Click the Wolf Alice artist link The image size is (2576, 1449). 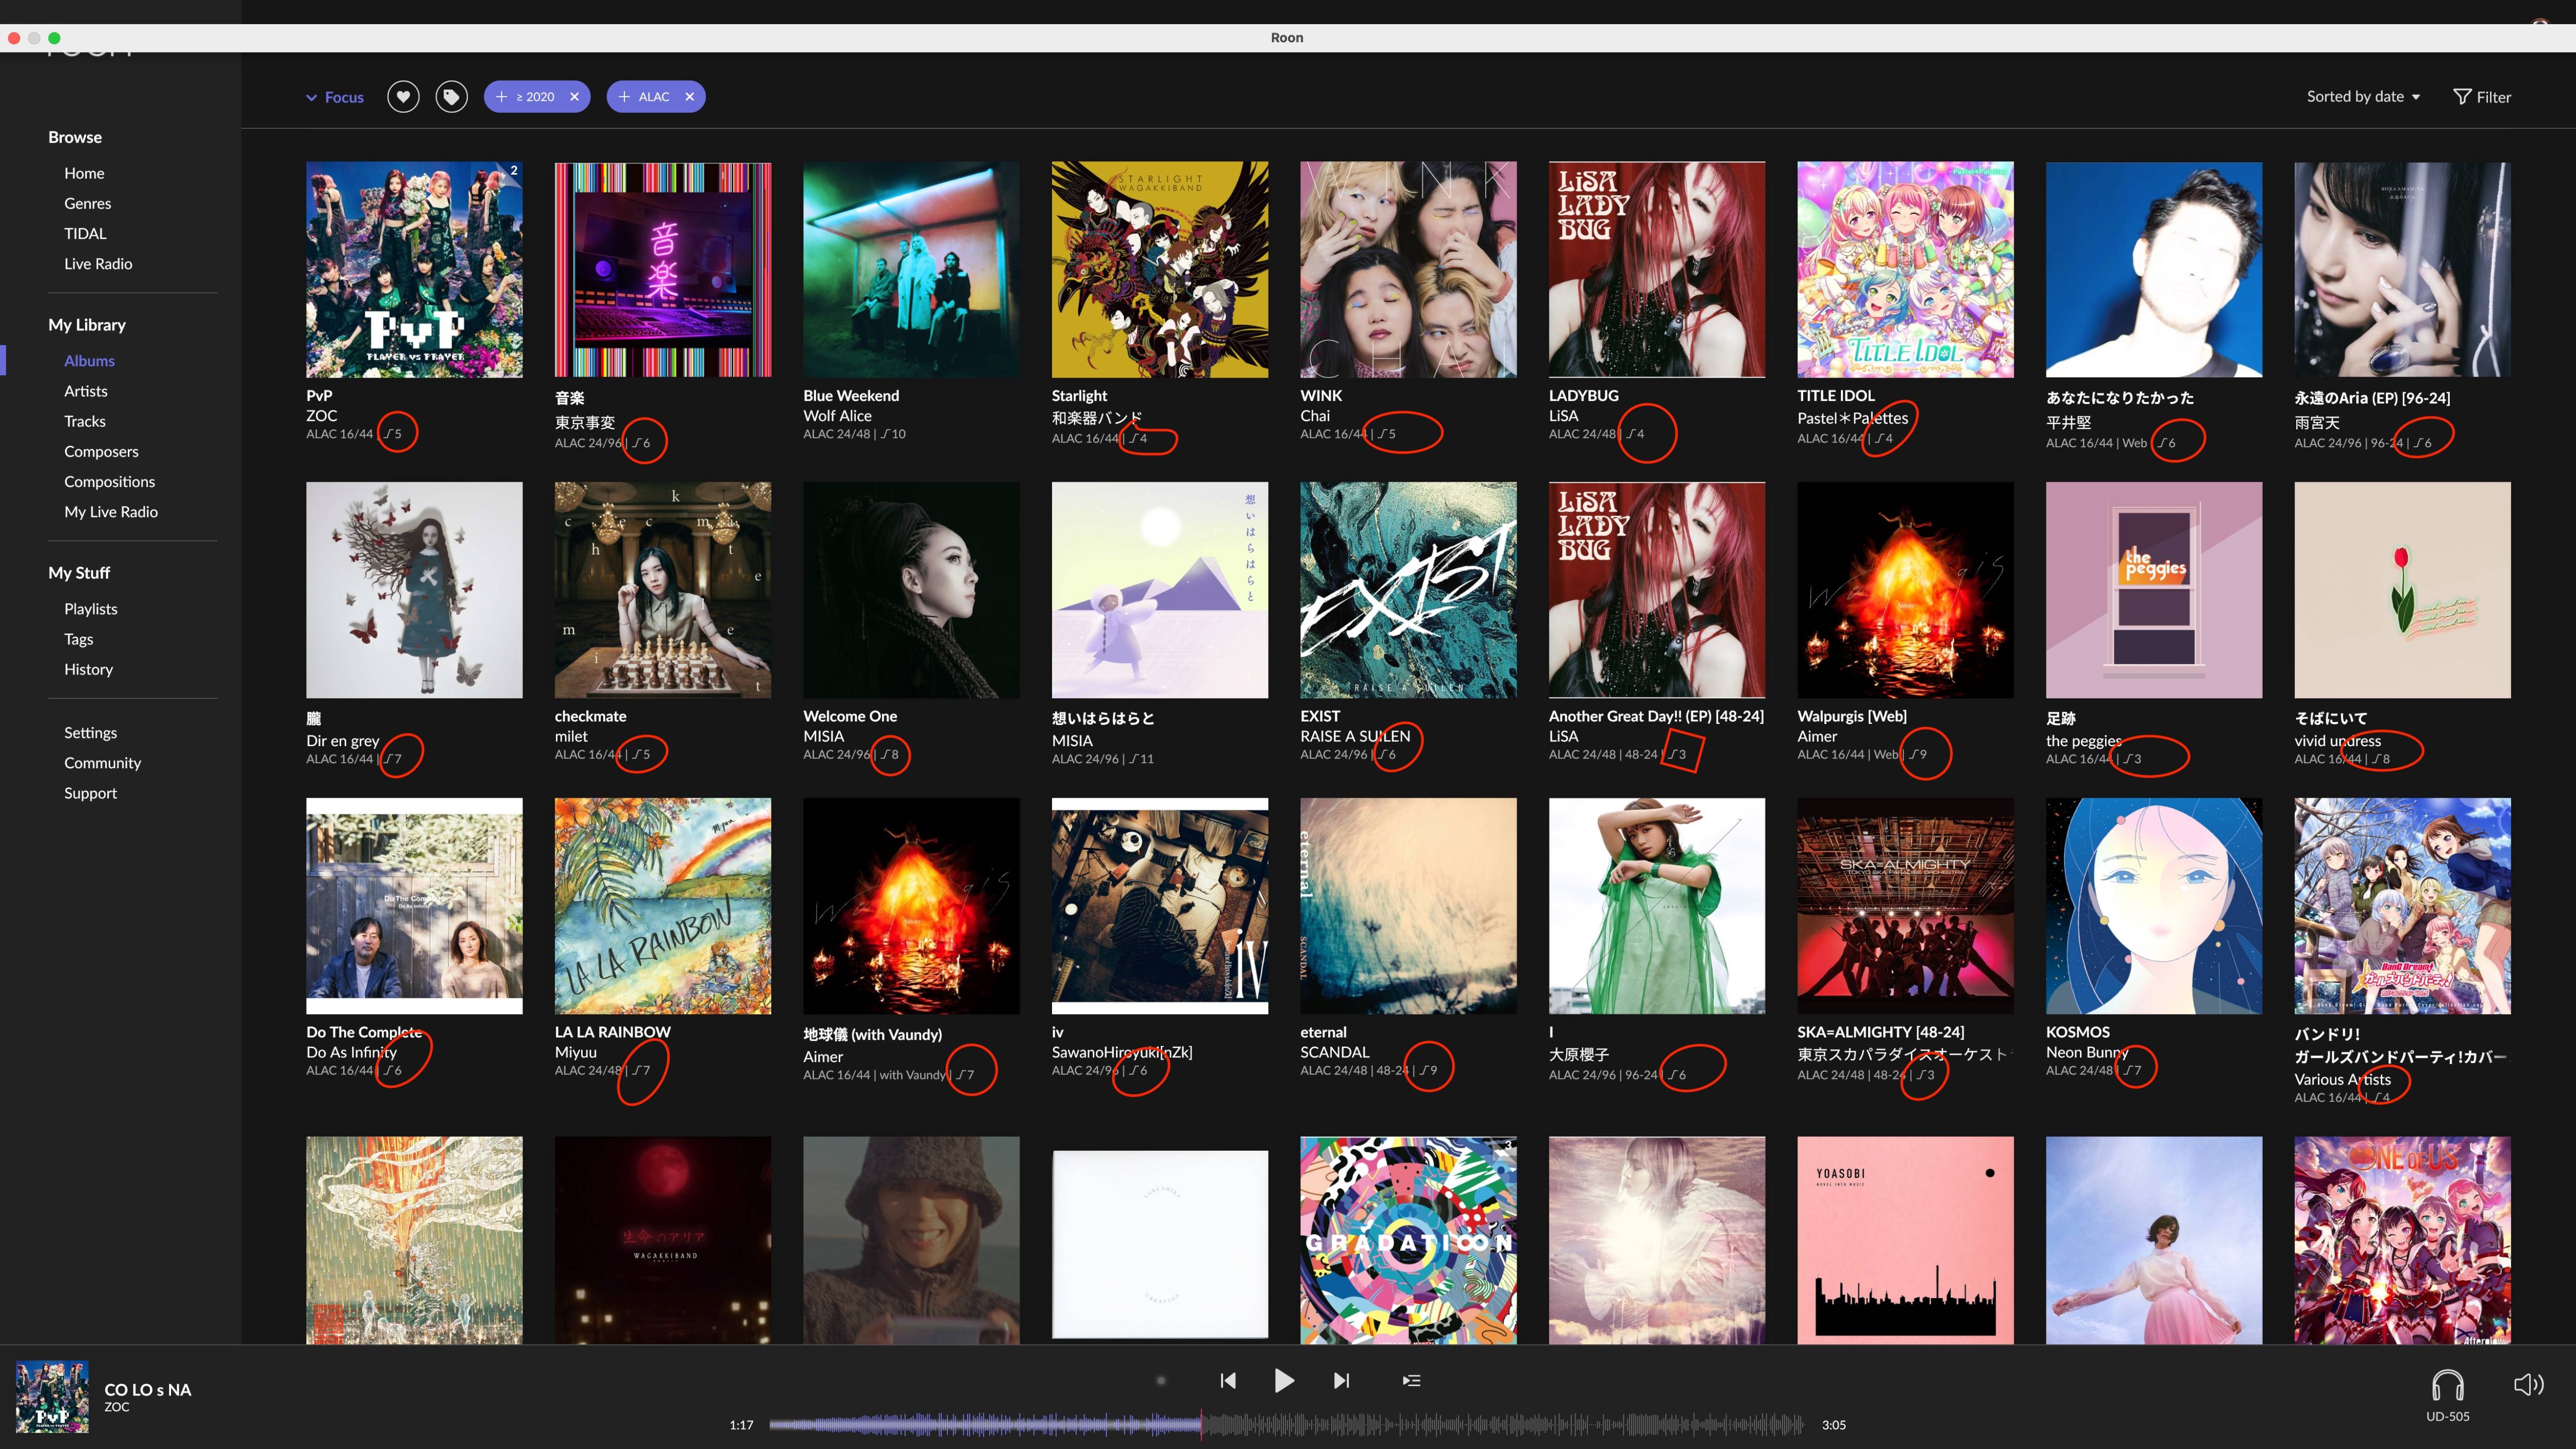837,416
